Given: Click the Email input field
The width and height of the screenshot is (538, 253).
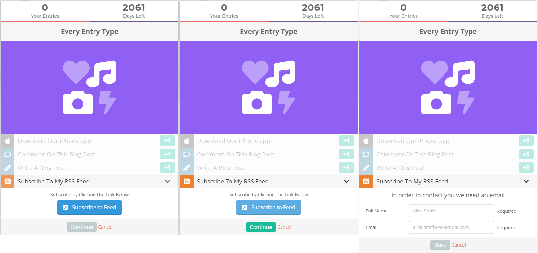Looking at the screenshot, I should [x=451, y=227].
